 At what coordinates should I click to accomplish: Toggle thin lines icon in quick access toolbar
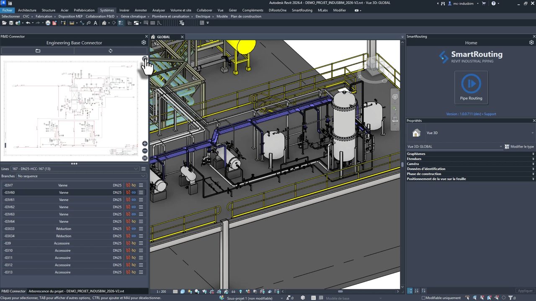coord(121,23)
